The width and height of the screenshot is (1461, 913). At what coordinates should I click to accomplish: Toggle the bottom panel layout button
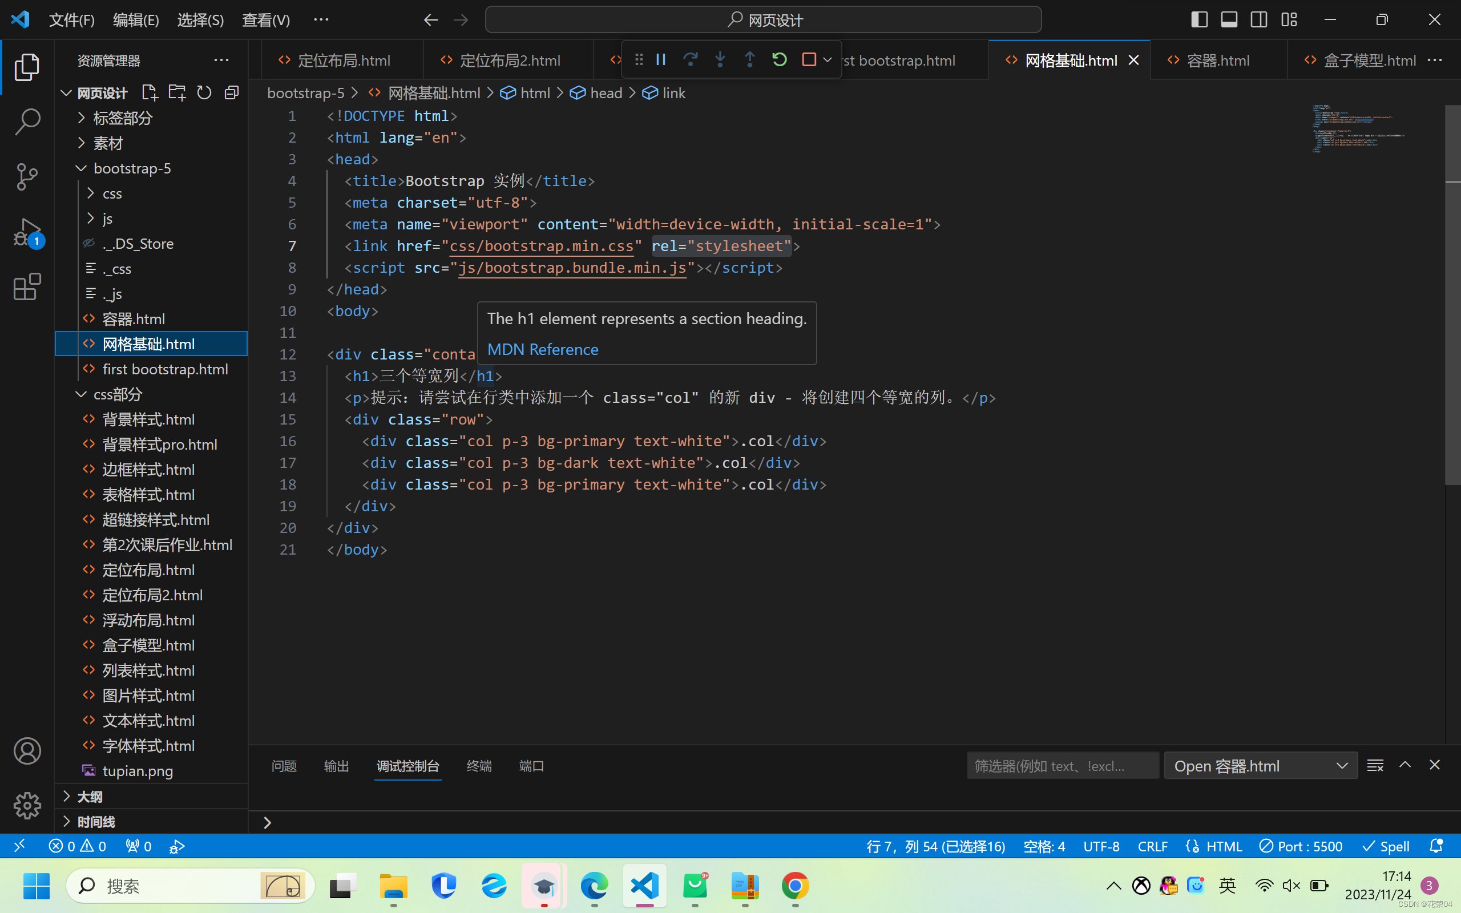click(1229, 20)
